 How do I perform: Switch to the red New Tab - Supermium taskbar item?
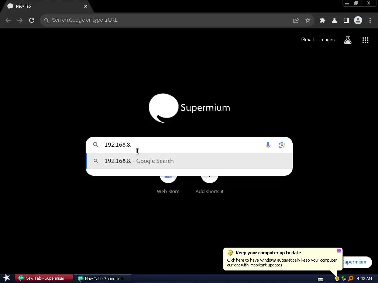tap(44, 279)
